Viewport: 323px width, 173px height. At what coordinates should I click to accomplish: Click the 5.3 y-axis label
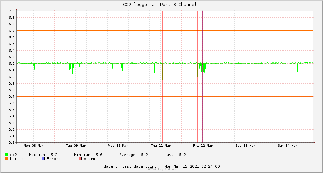(12, 123)
